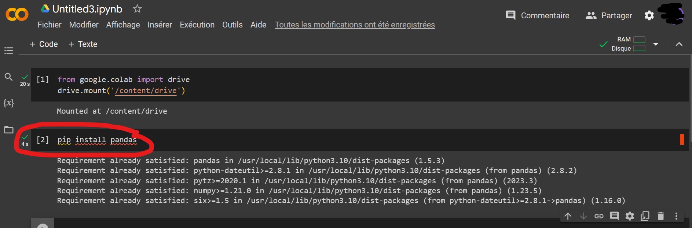Open the Aide menu
The height and width of the screenshot is (228, 692).
pos(258,25)
